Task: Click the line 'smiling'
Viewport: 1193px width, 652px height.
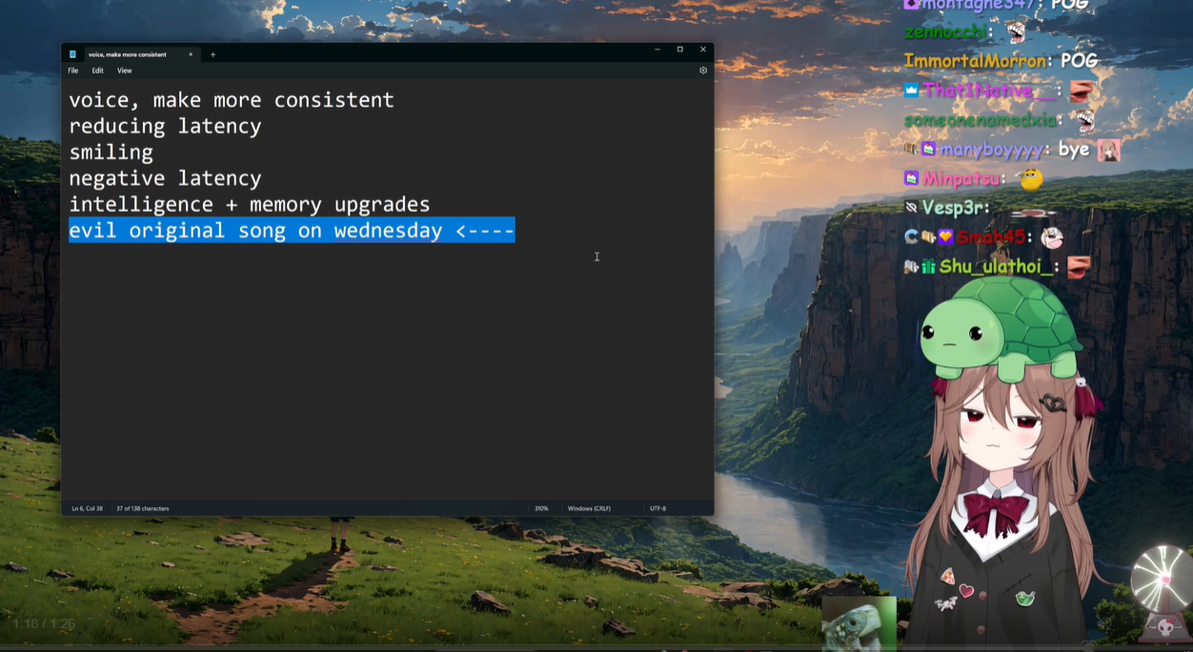Action: coord(111,153)
